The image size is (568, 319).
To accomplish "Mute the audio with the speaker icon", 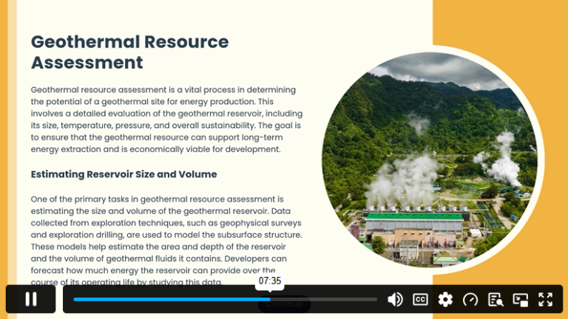I will 395,300.
